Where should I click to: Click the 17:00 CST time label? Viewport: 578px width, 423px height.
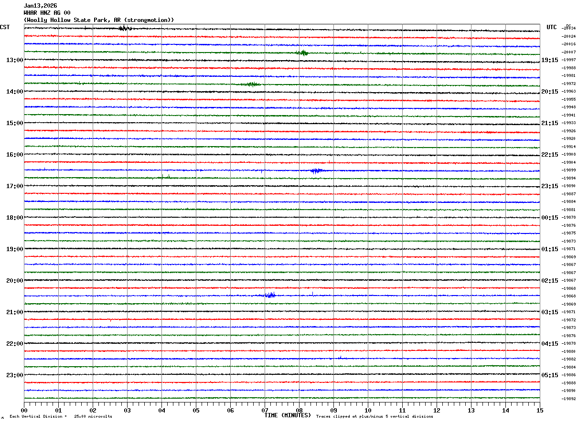coord(15,186)
